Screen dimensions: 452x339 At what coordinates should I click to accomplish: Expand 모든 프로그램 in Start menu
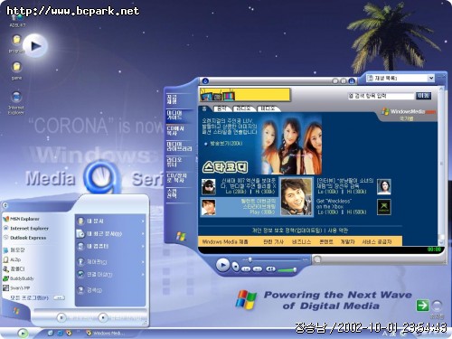37,297
